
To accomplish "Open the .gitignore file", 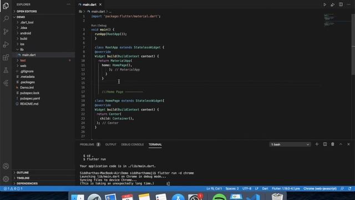I will pyautogui.click(x=27, y=71).
